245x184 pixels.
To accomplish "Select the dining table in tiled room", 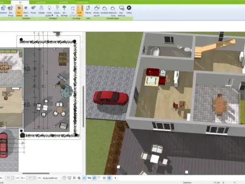I will (220, 104).
